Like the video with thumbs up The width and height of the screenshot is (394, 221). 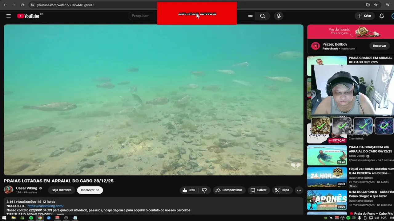pos(188,190)
